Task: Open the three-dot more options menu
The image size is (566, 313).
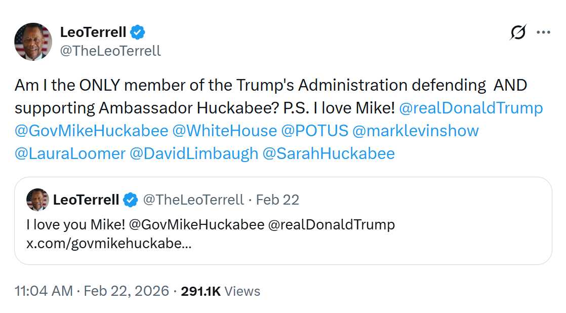Action: coord(543,32)
